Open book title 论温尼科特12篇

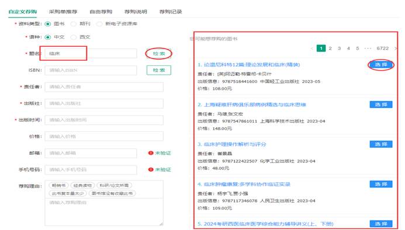point(249,65)
